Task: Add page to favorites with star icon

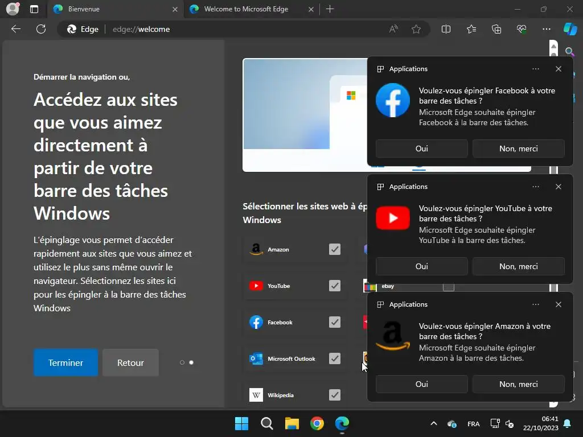Action: (x=416, y=29)
